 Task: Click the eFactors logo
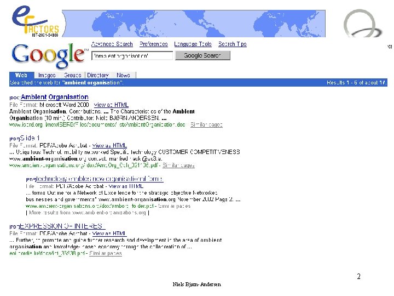pos(35,21)
